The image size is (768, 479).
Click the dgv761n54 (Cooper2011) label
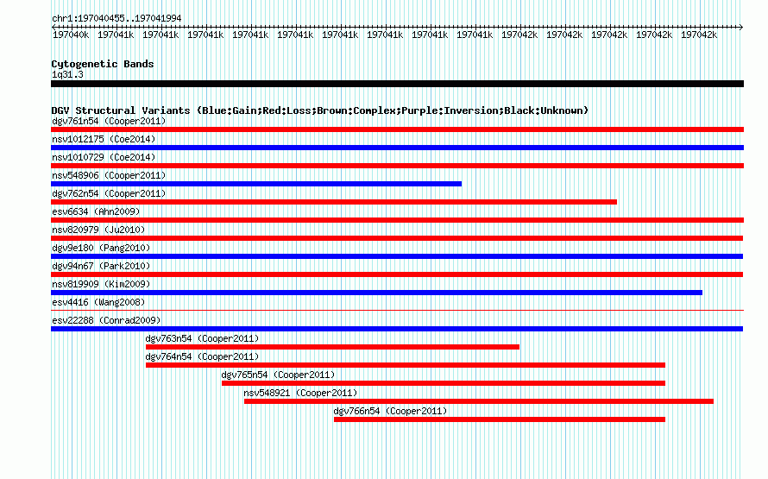(109, 121)
